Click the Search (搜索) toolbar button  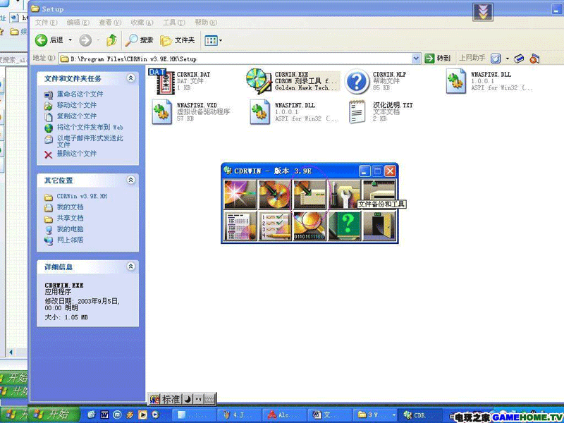pos(139,40)
